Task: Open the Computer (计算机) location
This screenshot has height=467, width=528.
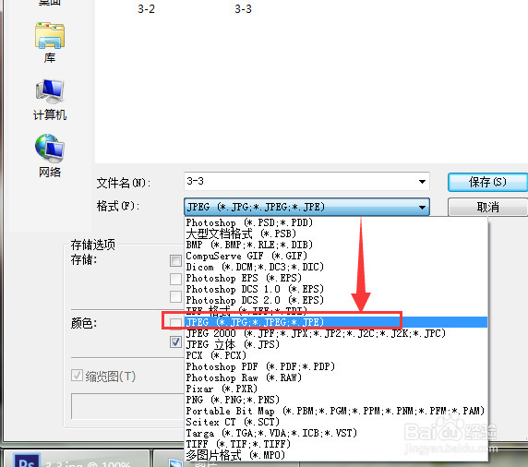Action: point(50,100)
